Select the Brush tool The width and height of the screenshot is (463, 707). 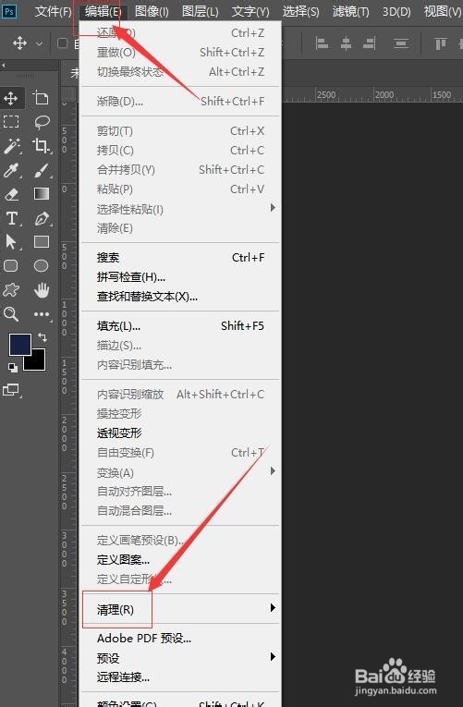[42, 170]
